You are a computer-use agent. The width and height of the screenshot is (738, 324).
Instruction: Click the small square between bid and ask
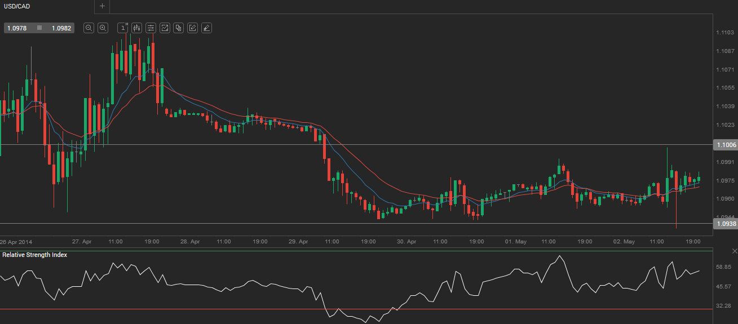(x=39, y=28)
